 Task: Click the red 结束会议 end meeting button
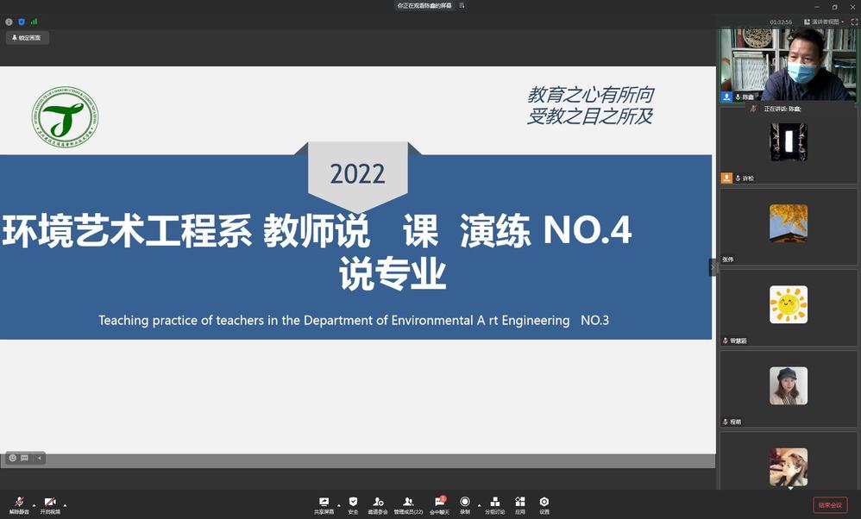(829, 505)
